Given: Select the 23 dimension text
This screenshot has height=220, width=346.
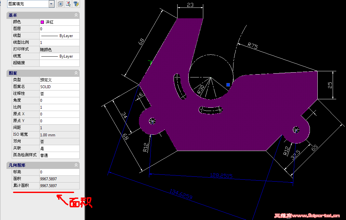Looking at the screenshot, I should pos(190,5).
